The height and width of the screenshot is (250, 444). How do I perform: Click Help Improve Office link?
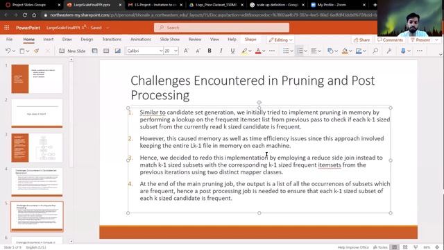click(x=353, y=247)
